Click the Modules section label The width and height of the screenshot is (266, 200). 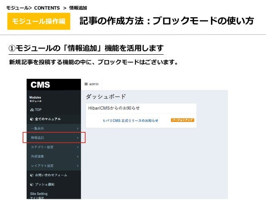point(35,97)
